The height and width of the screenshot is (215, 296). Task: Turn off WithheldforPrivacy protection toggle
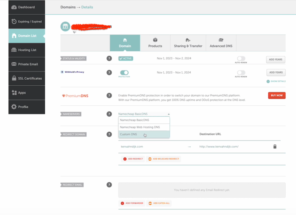tap(124, 73)
